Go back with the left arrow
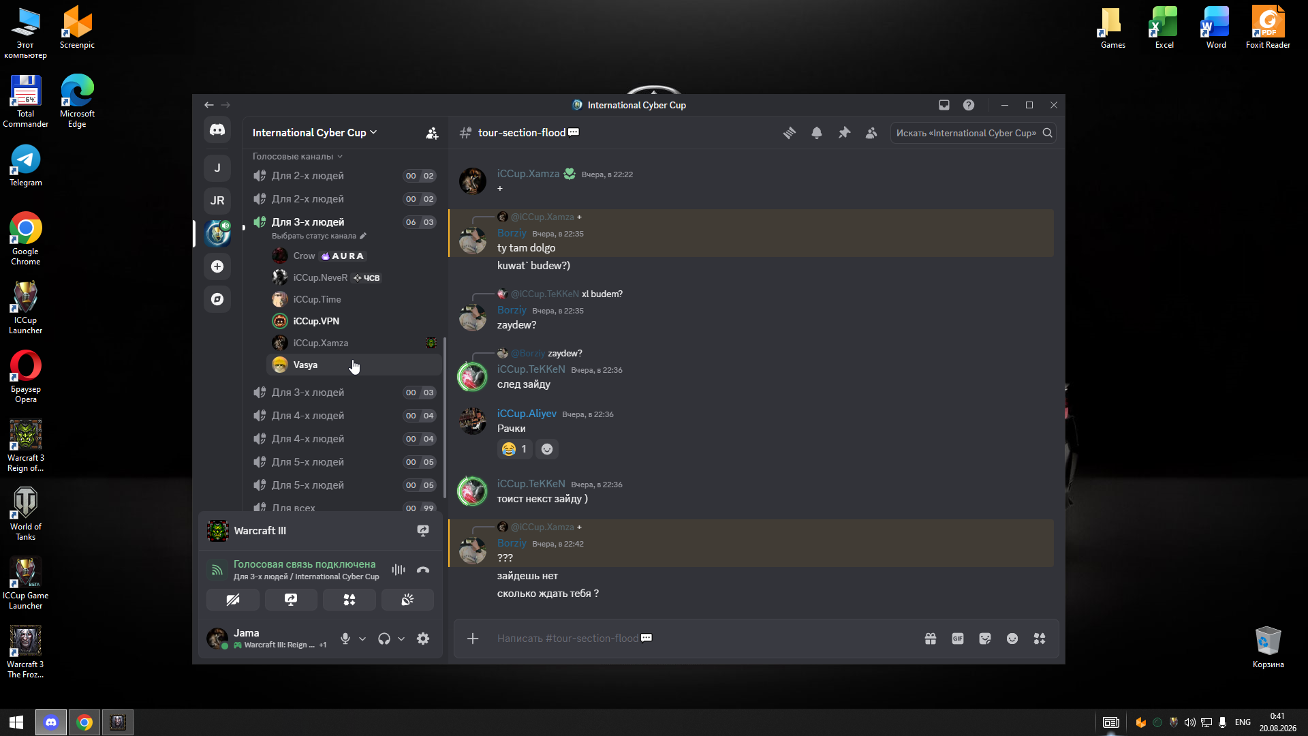 point(209,105)
